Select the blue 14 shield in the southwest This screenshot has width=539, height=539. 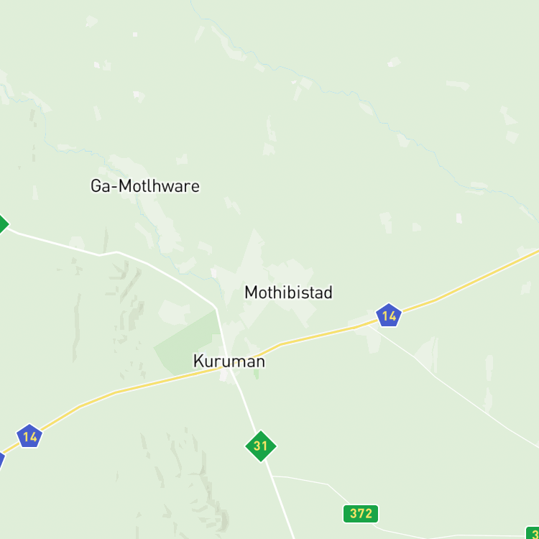click(29, 436)
